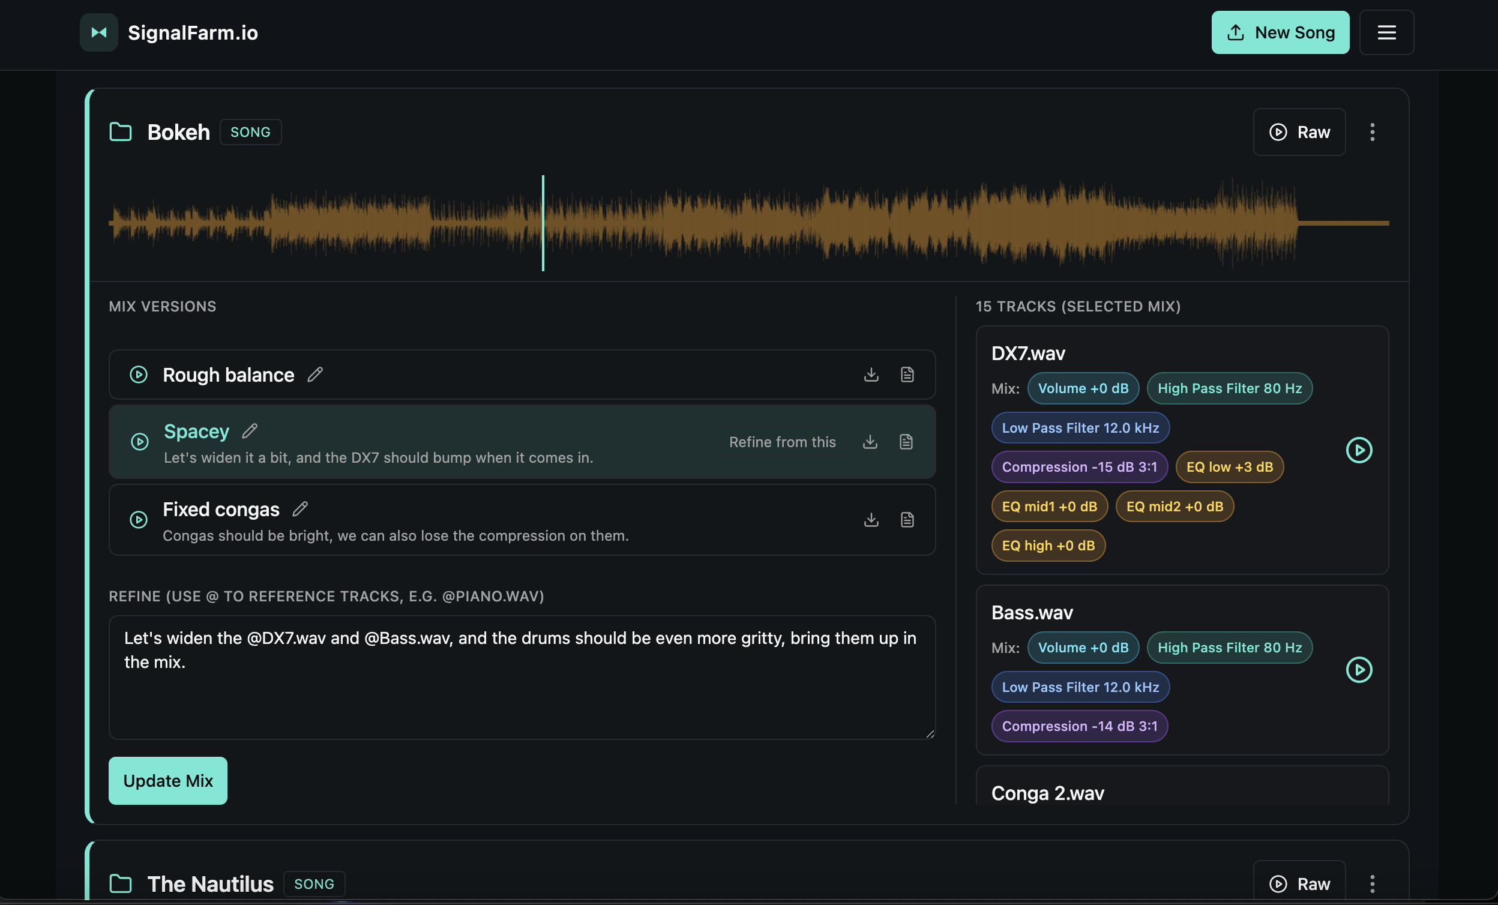1498x905 pixels.
Task: Toggle the Compression -15 dB 3:1 chip on DX7.wav
Action: (1078, 467)
